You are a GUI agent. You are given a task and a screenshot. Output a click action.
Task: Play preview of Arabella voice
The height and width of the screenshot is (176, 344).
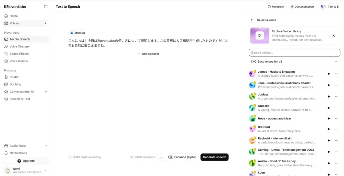[x=329, y=108]
